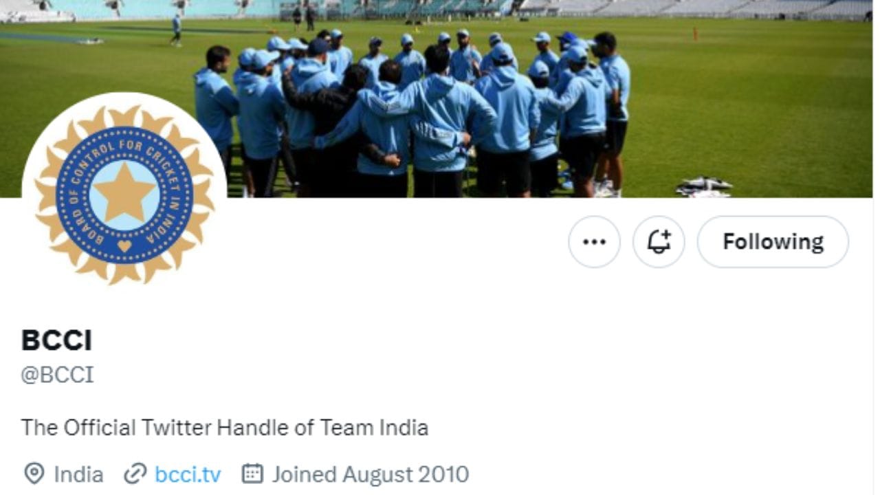
Task: Click the golden sunburst rays of the emblem
Action: pyautogui.click(x=124, y=195)
